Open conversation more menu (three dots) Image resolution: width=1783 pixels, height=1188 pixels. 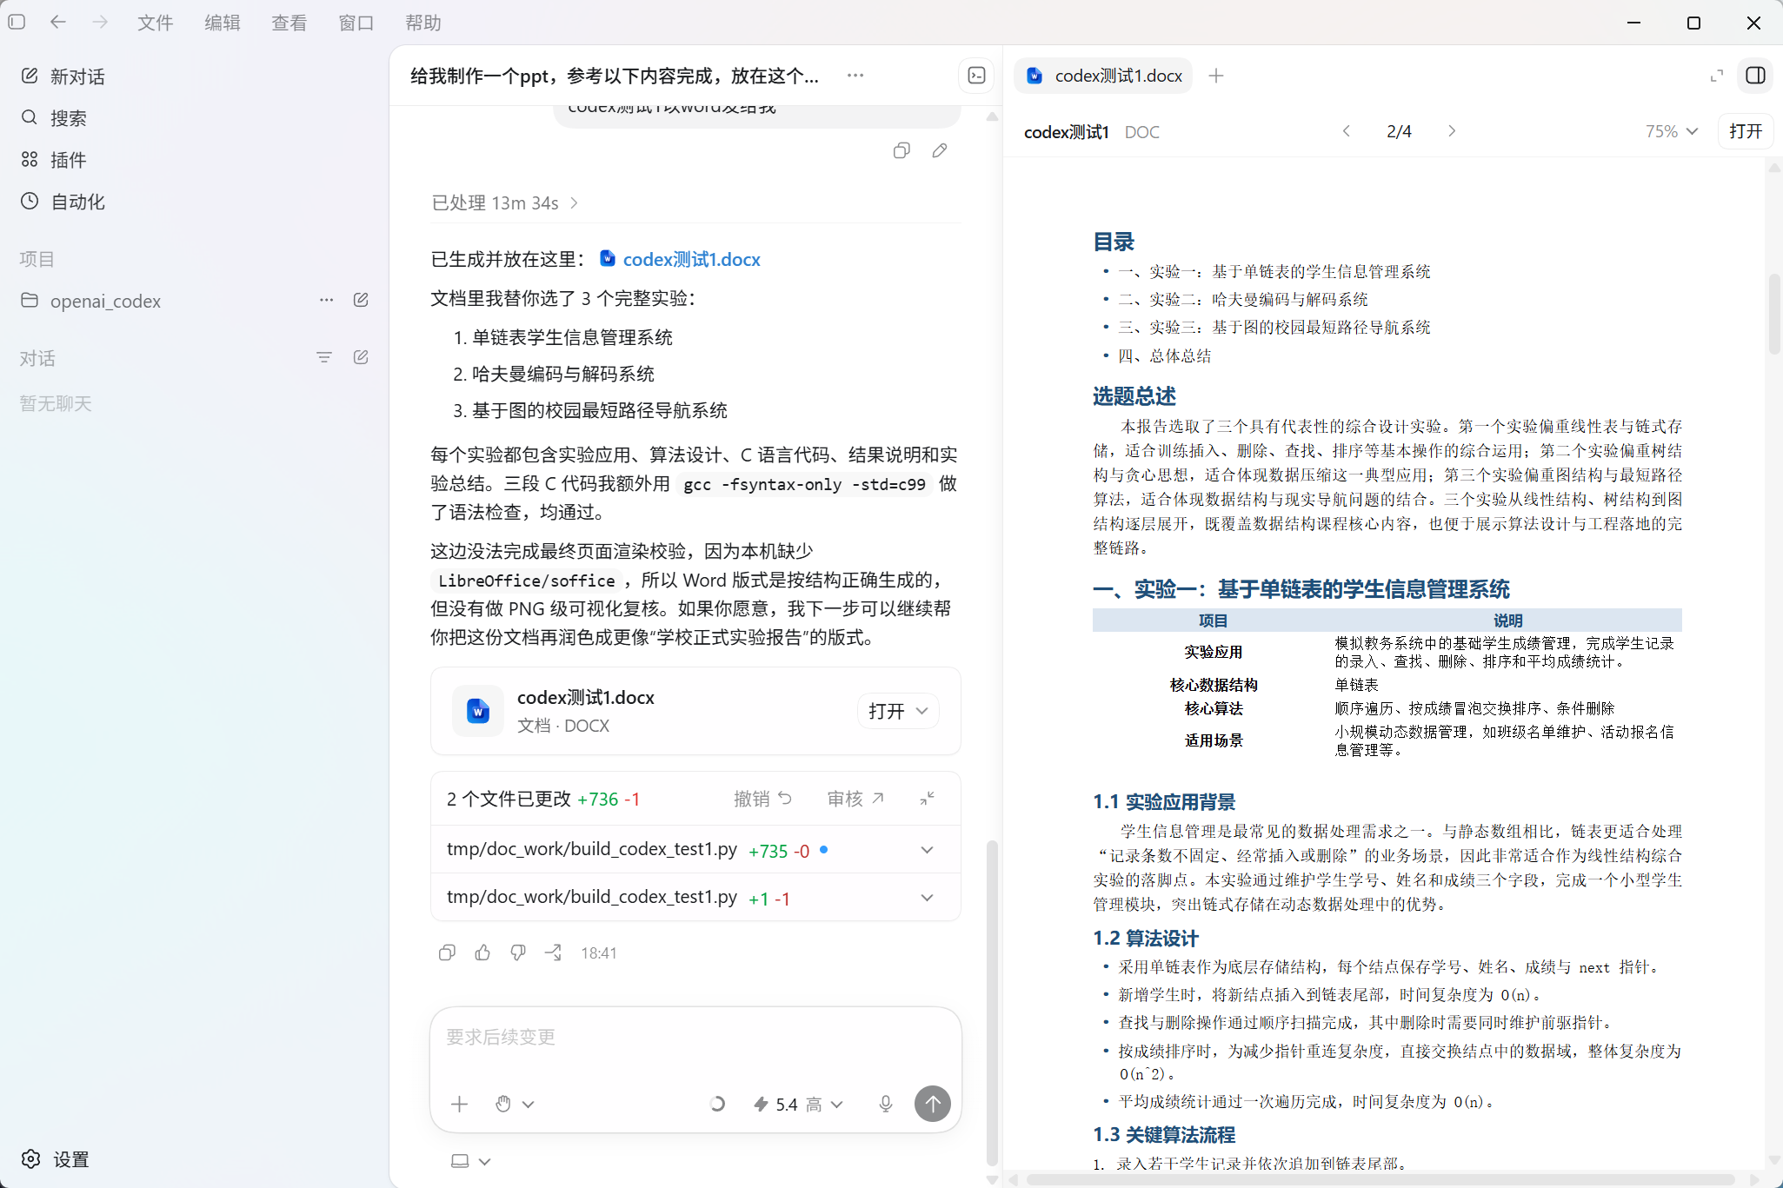pyautogui.click(x=855, y=76)
